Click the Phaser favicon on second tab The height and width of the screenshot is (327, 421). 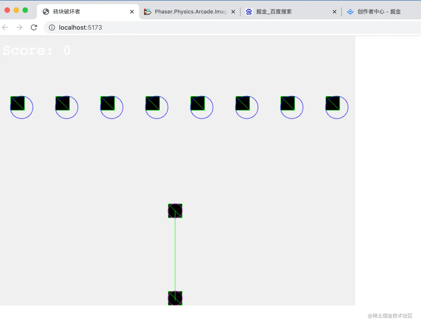pyautogui.click(x=148, y=12)
